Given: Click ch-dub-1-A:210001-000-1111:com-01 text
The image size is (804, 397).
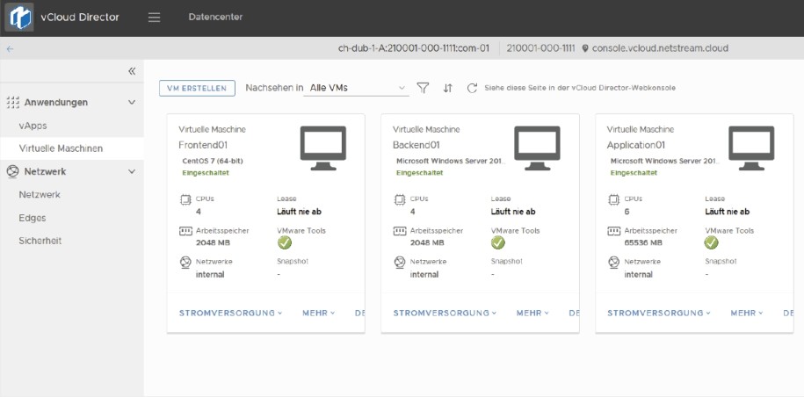Looking at the screenshot, I should (x=414, y=48).
